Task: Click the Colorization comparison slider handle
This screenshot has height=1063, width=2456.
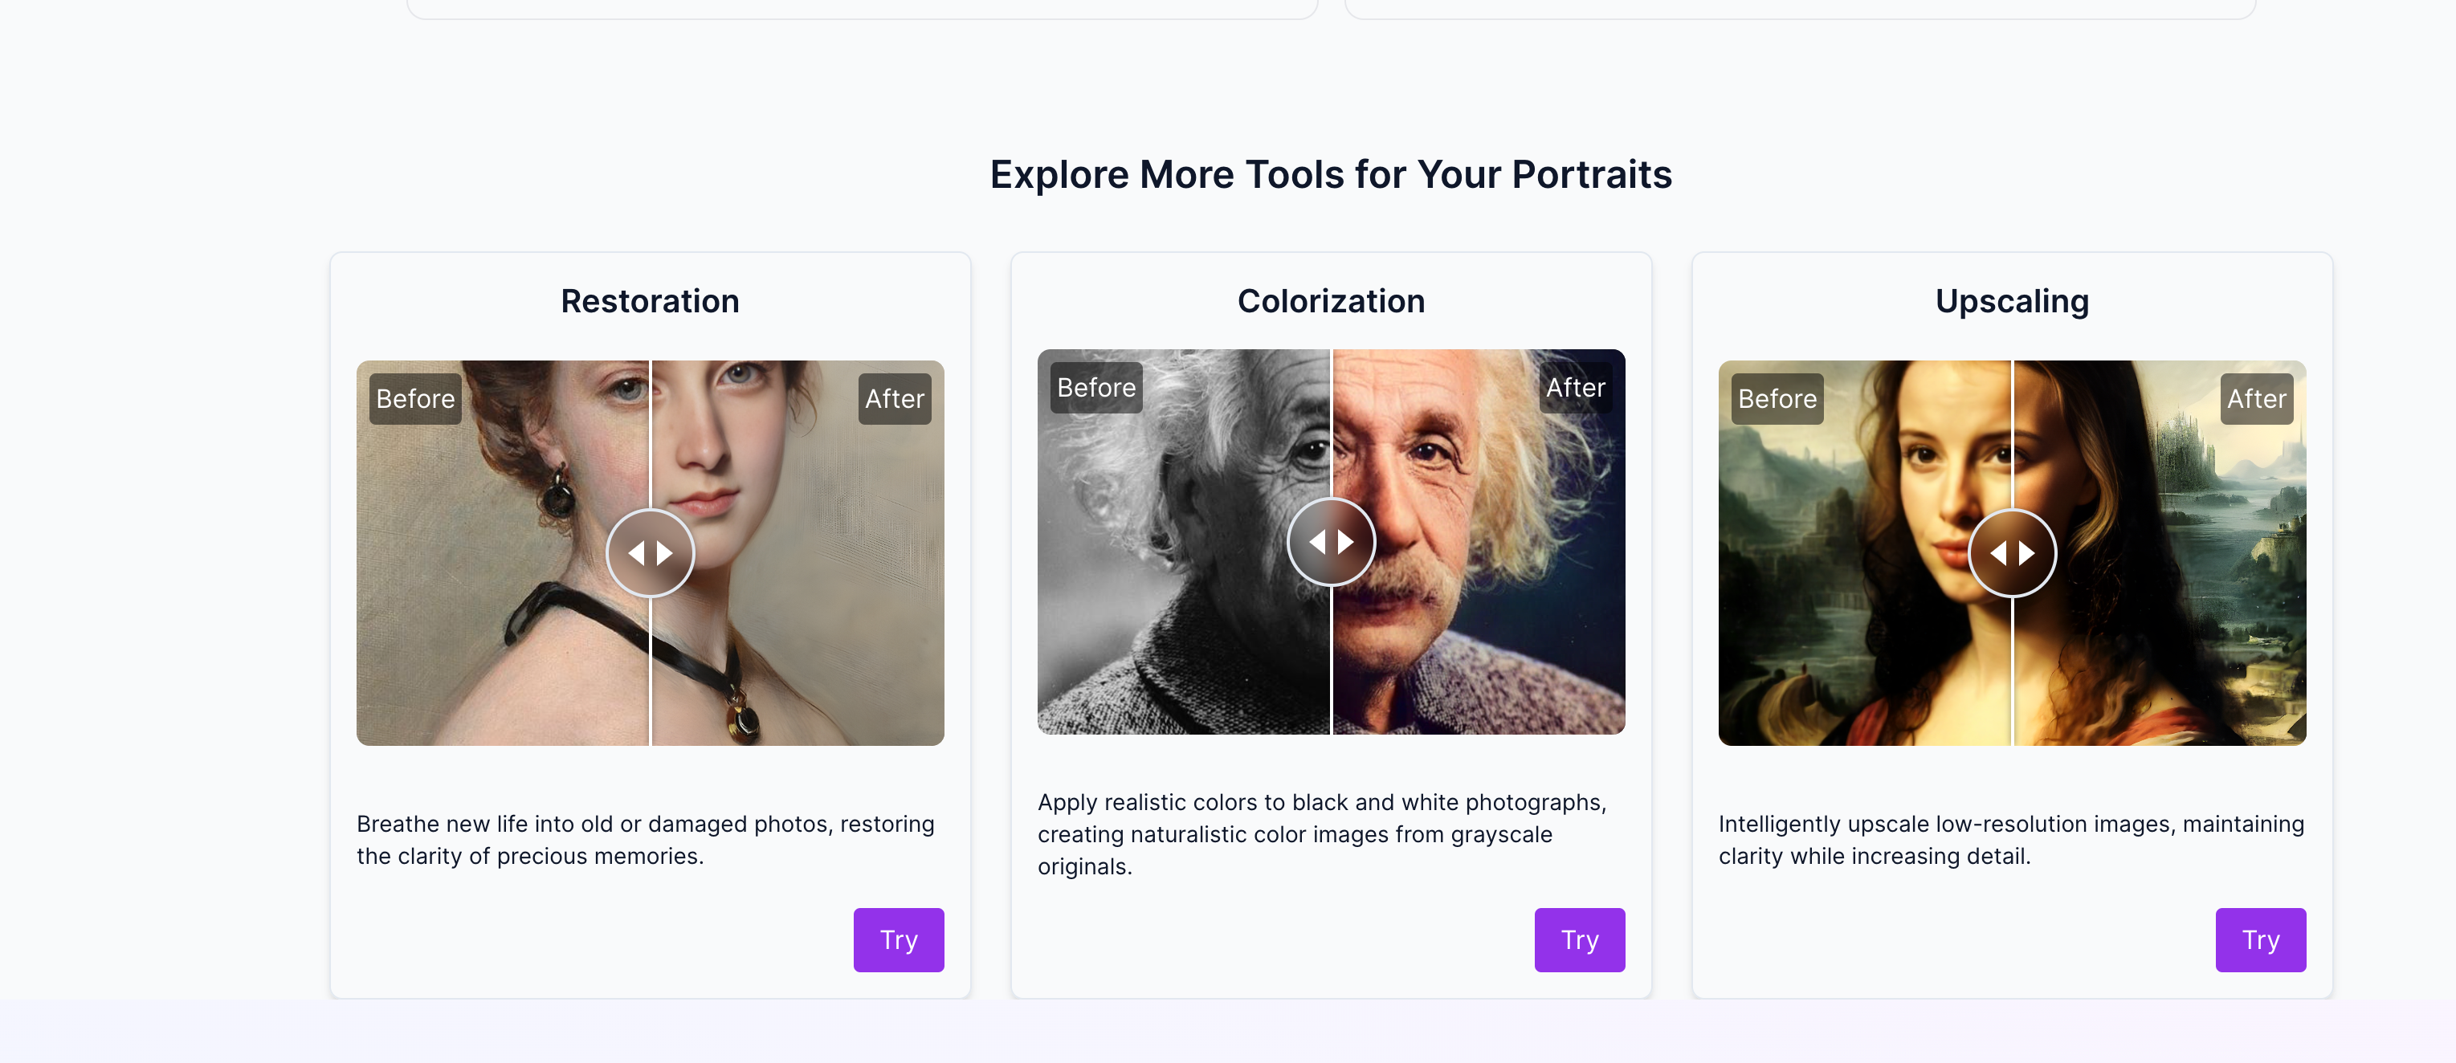Action: (x=1331, y=541)
